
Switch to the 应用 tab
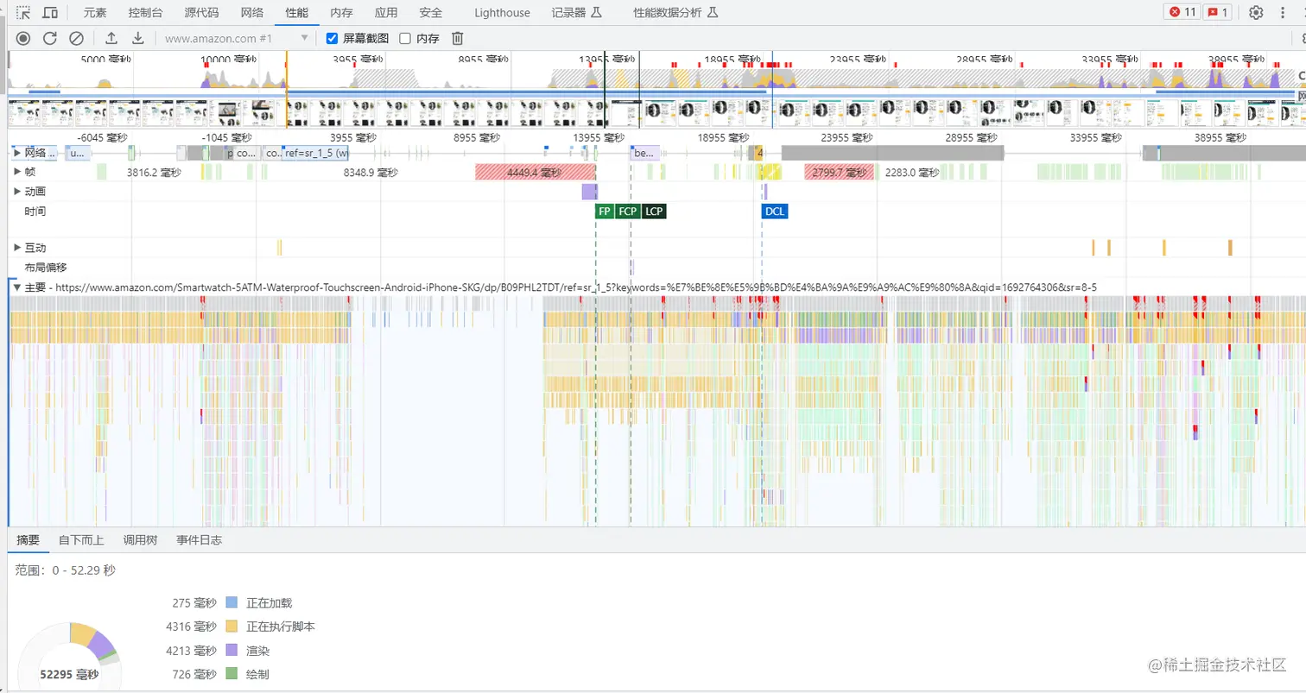[386, 13]
